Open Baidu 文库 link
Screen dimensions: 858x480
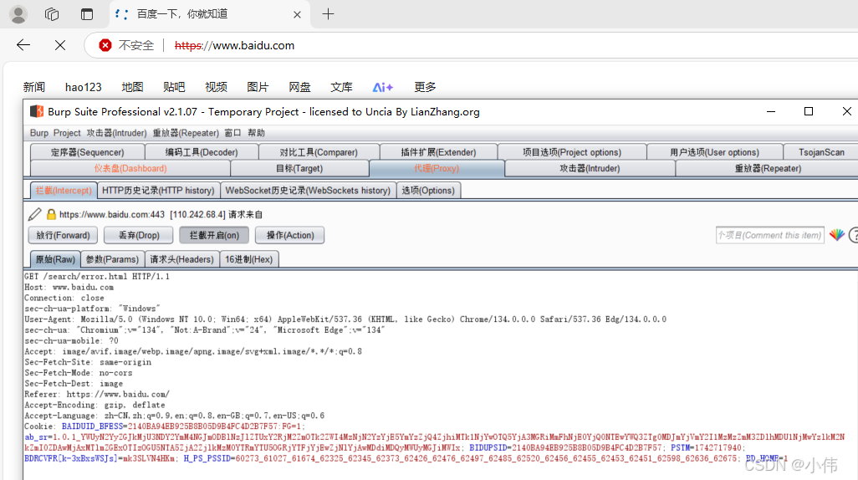point(341,87)
